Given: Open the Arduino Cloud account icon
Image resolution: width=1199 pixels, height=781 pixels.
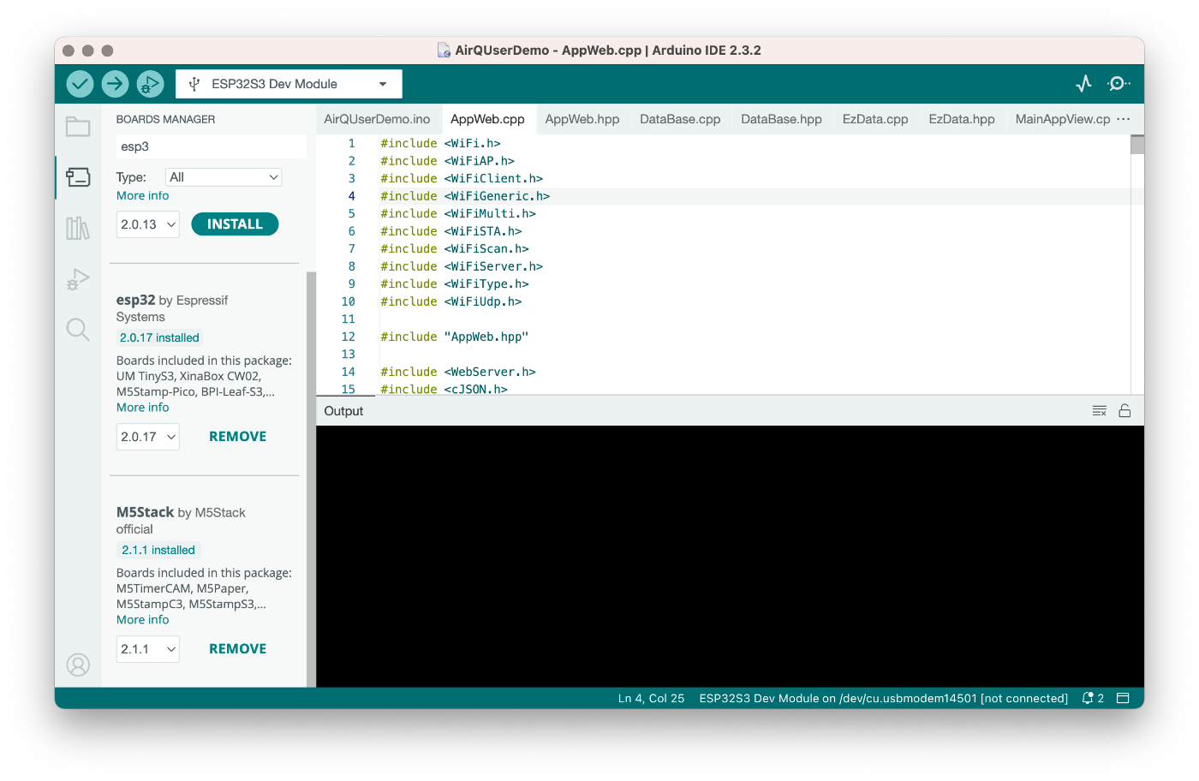Looking at the screenshot, I should (x=78, y=665).
